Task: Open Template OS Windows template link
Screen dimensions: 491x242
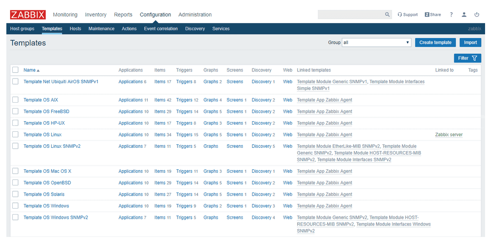Action: tap(46, 206)
